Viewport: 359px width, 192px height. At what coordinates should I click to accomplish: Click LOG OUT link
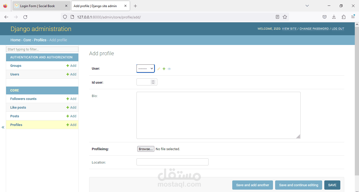(x=338, y=29)
